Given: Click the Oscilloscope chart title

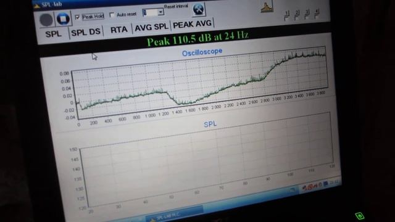Looking at the screenshot, I should (202, 52).
